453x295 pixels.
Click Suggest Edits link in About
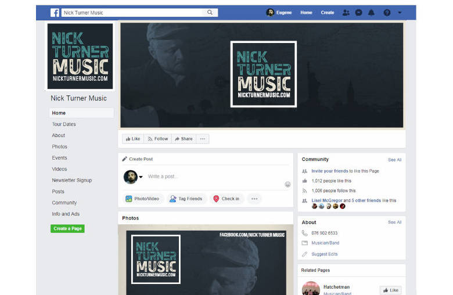point(324,254)
